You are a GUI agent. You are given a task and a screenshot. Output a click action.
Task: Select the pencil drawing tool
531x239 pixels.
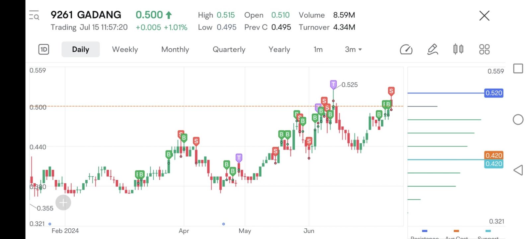[x=432, y=49]
